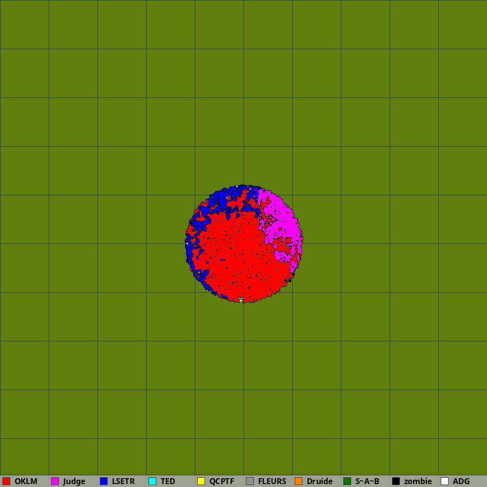487x487 pixels.
Task: Select the S~A~B legend label
Action: (367, 481)
